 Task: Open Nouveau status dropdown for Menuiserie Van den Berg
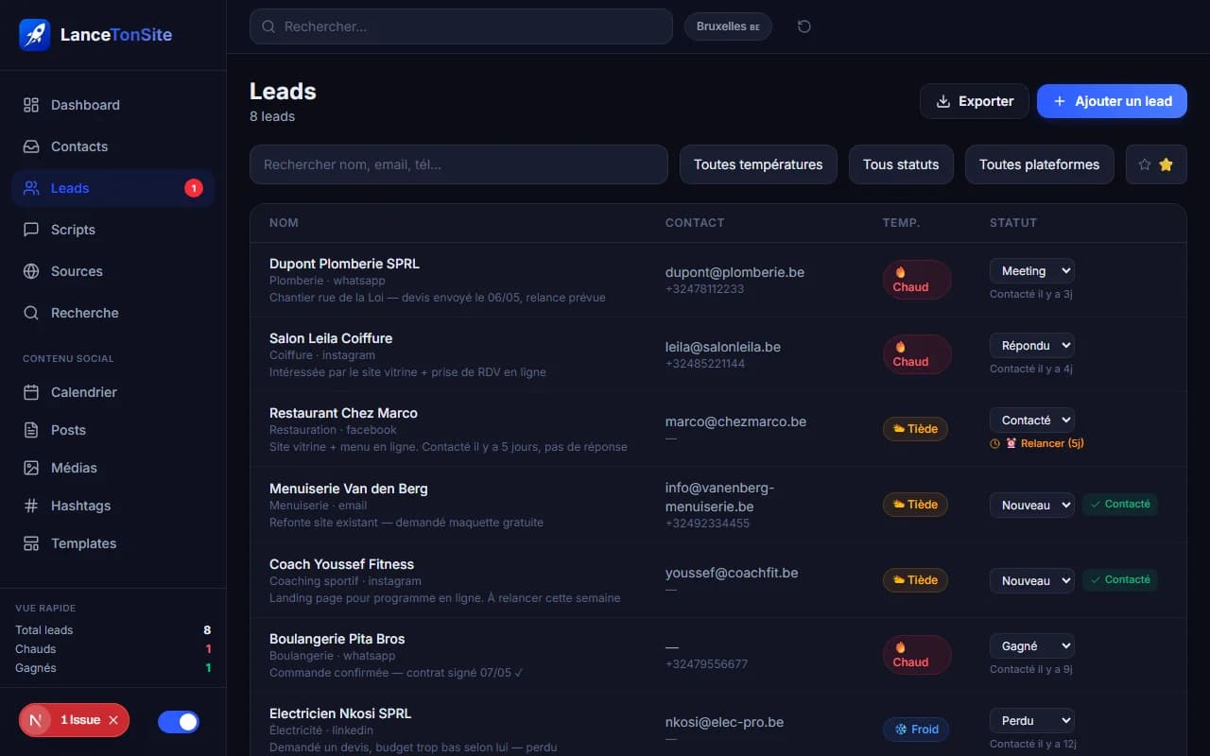pyautogui.click(x=1032, y=506)
